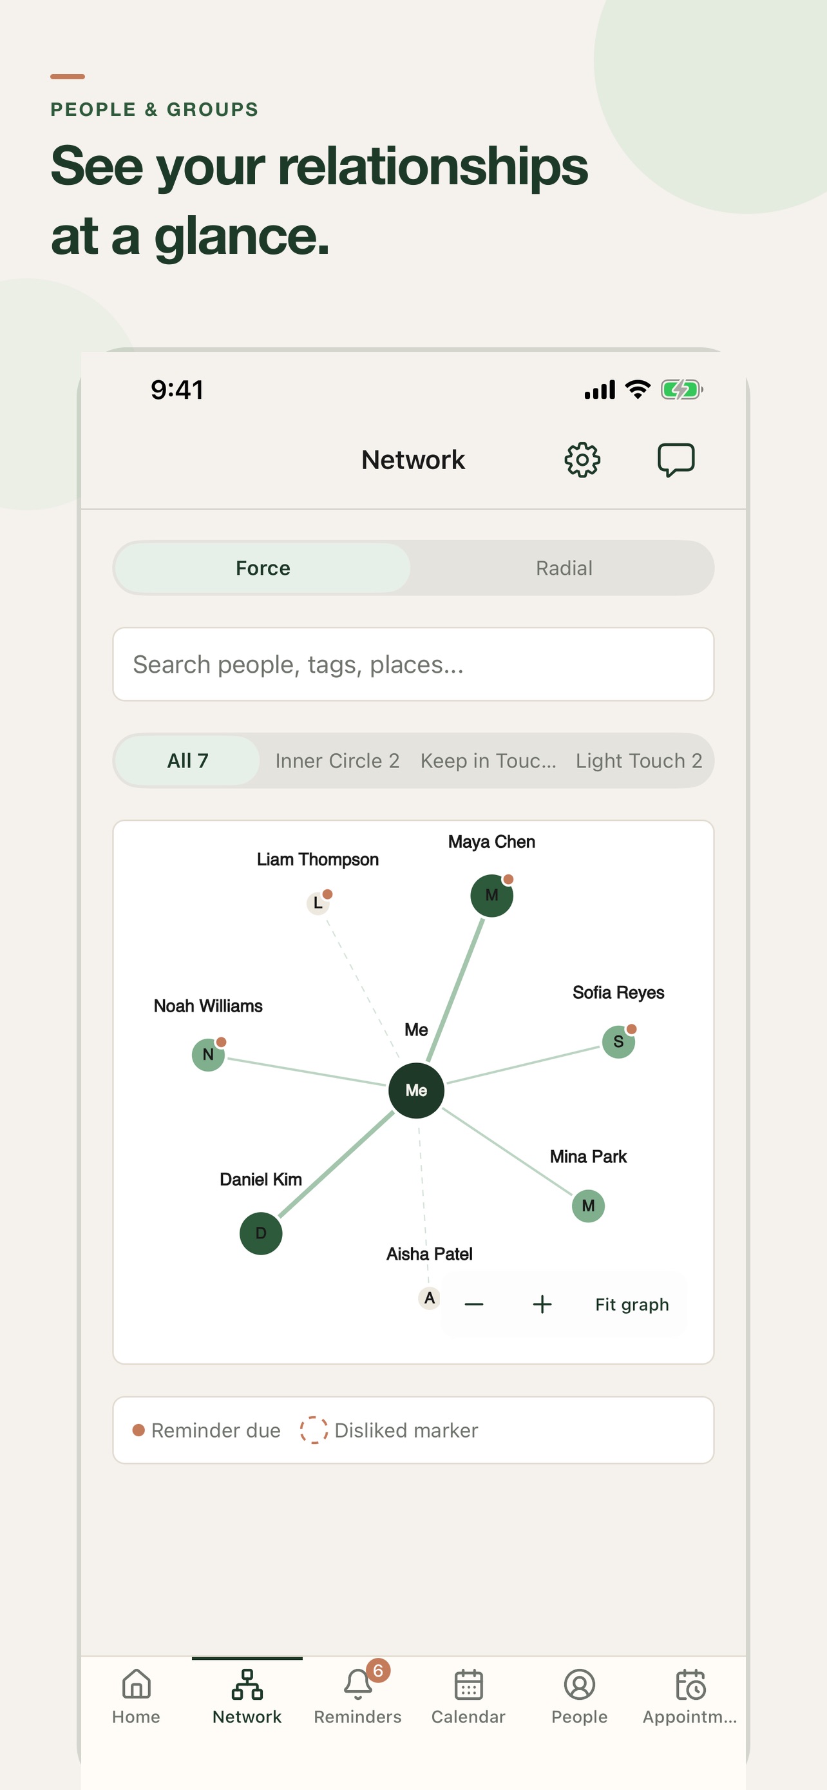
Task: Tap the central Me node
Action: [x=416, y=1090]
